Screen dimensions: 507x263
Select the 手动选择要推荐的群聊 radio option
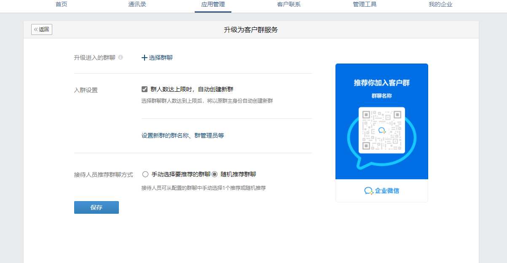coord(145,174)
